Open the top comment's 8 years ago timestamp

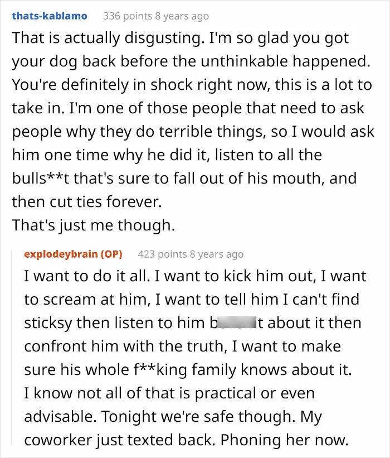pyautogui.click(x=182, y=16)
